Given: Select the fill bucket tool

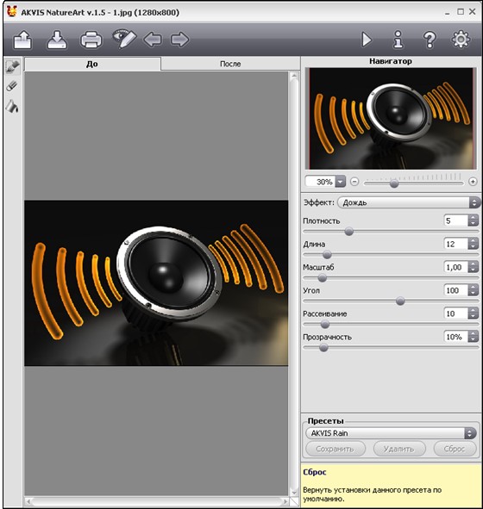Looking at the screenshot, I should pyautogui.click(x=12, y=107).
